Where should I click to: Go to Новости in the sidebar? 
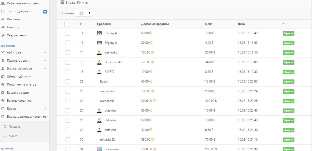pyautogui.click(x=13, y=27)
